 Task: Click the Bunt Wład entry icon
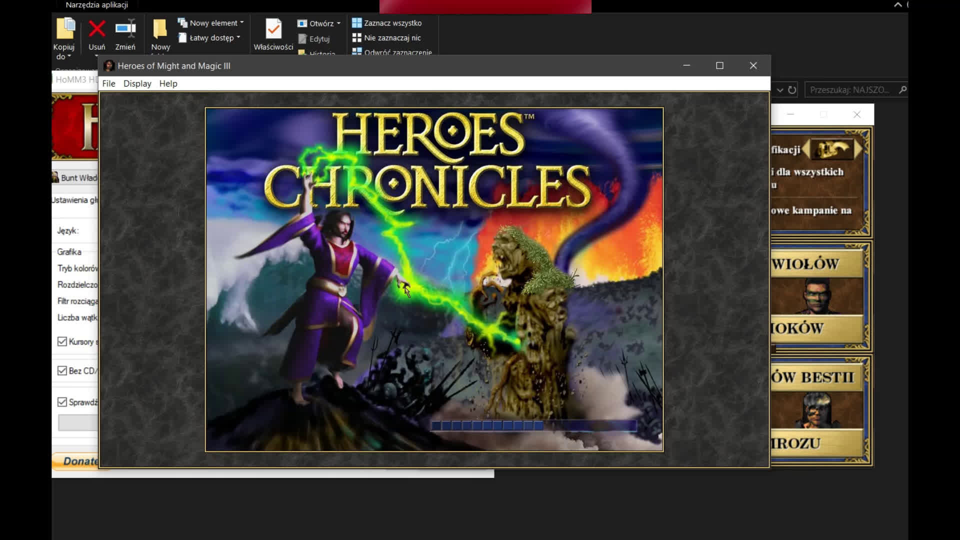click(55, 177)
